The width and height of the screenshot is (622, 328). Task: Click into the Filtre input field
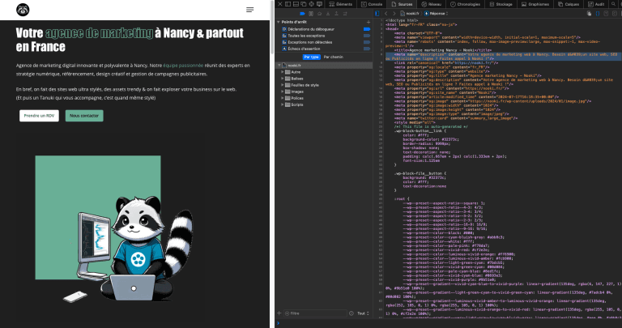(x=320, y=313)
